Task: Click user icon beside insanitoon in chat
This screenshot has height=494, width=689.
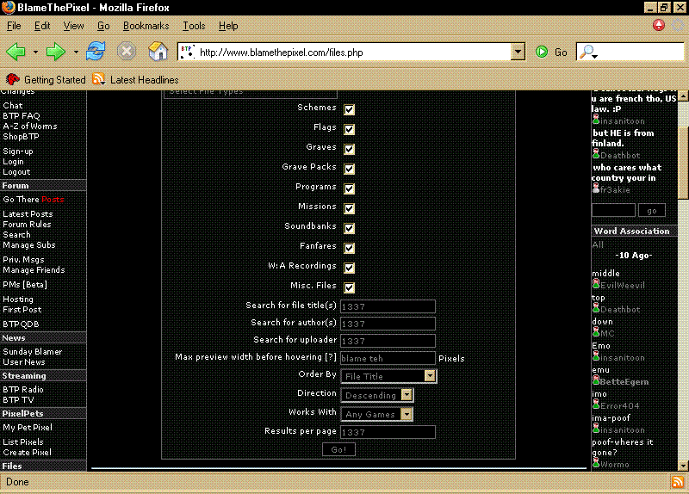Action: (x=596, y=120)
